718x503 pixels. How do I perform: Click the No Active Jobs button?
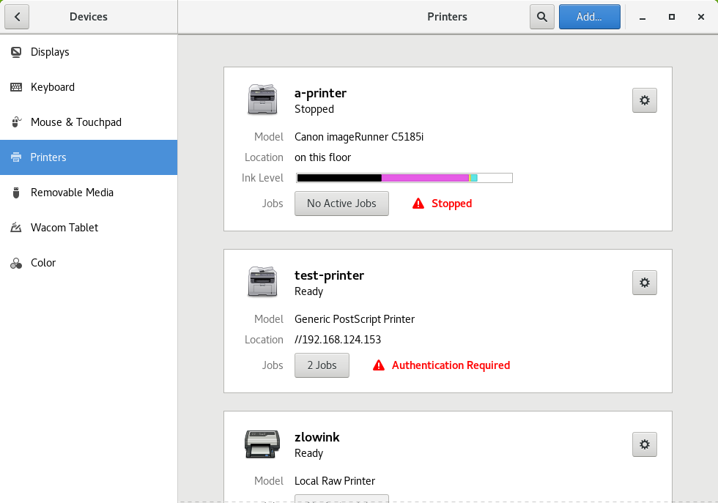tap(341, 204)
